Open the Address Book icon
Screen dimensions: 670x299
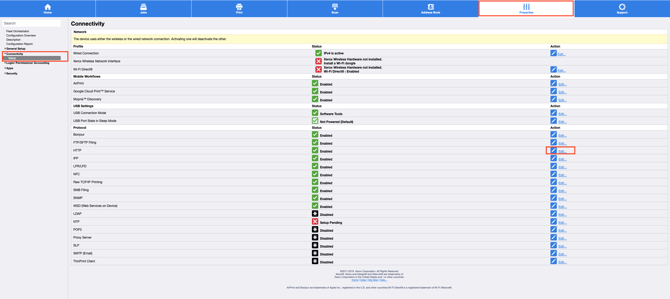pyautogui.click(x=430, y=7)
